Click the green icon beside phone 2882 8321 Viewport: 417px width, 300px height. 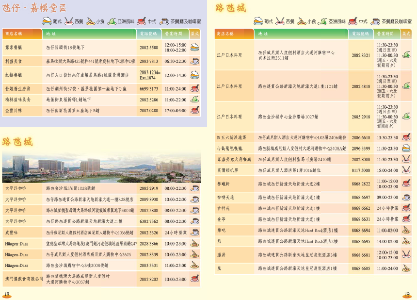(x=406, y=55)
